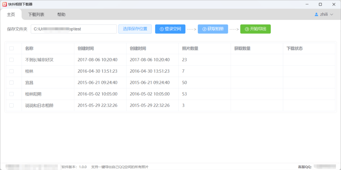Click the red app logo in title bar
The image size is (341, 170).
pyautogui.click(x=4, y=4)
